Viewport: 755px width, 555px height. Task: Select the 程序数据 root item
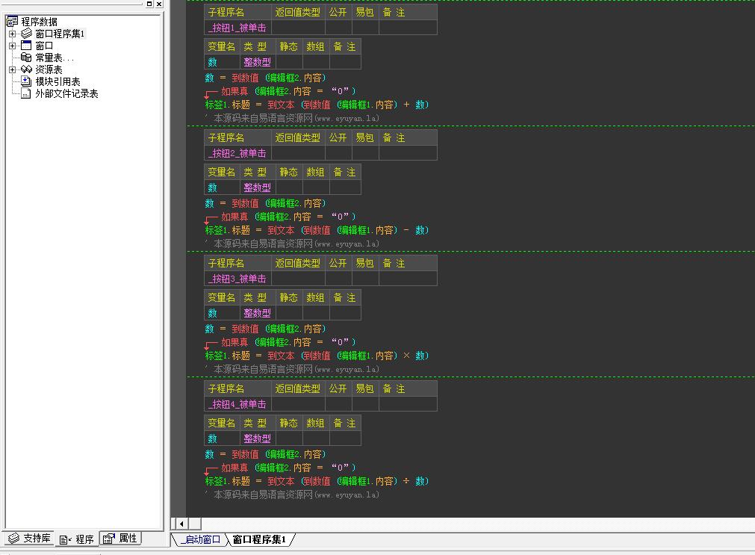point(39,22)
